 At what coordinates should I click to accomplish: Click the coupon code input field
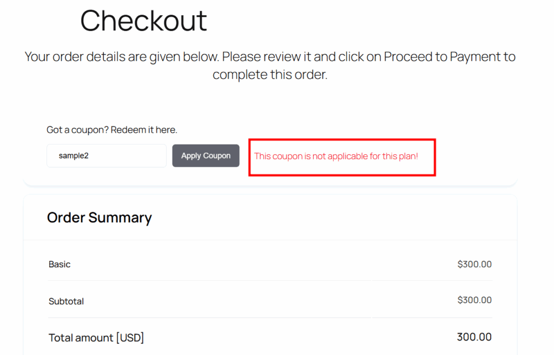click(x=106, y=156)
